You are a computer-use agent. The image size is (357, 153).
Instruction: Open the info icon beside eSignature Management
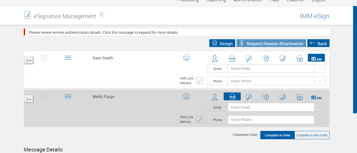click(102, 15)
